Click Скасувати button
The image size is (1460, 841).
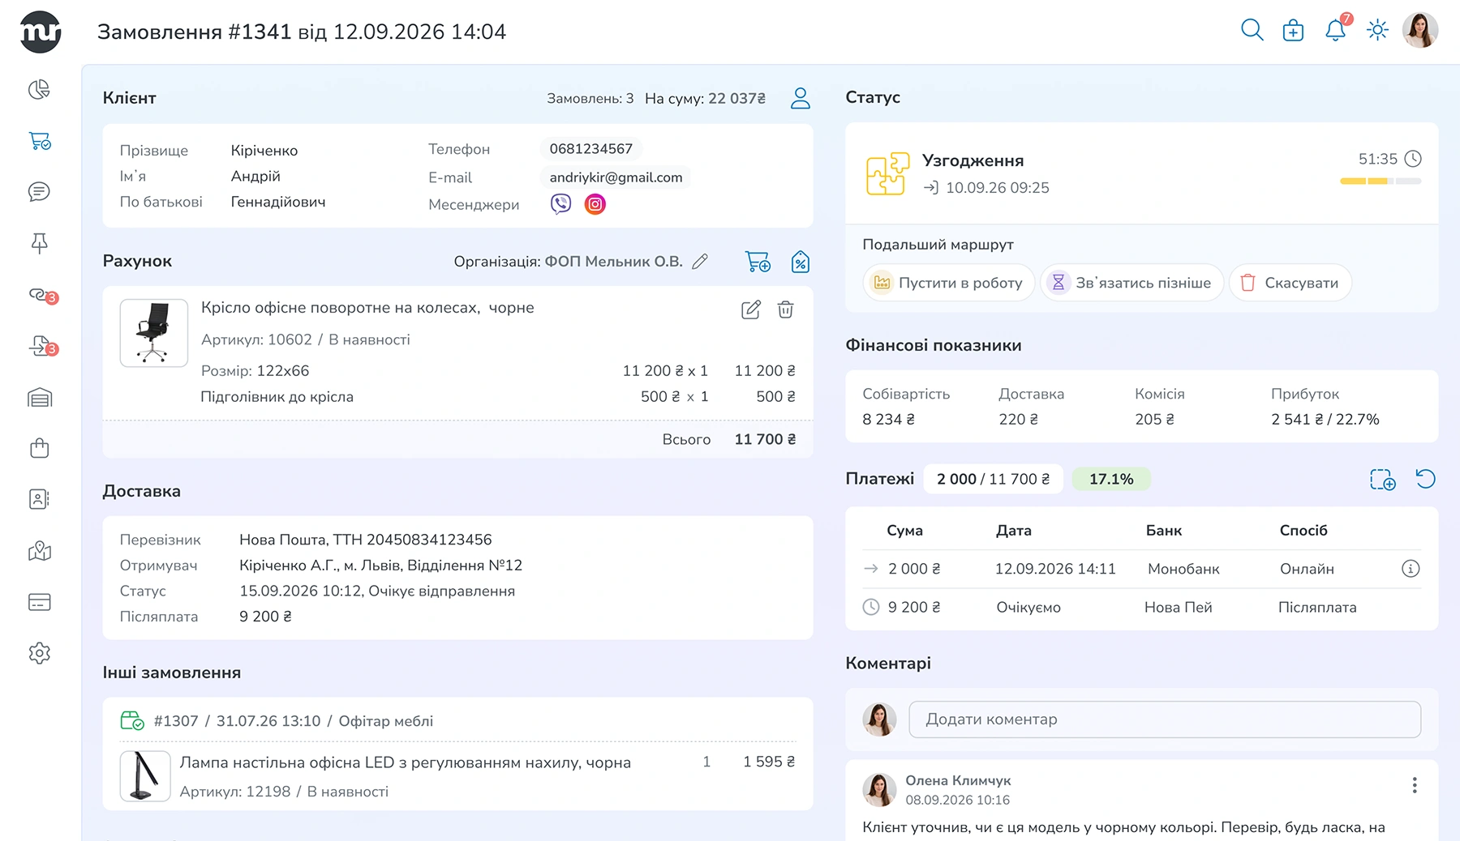(1290, 283)
